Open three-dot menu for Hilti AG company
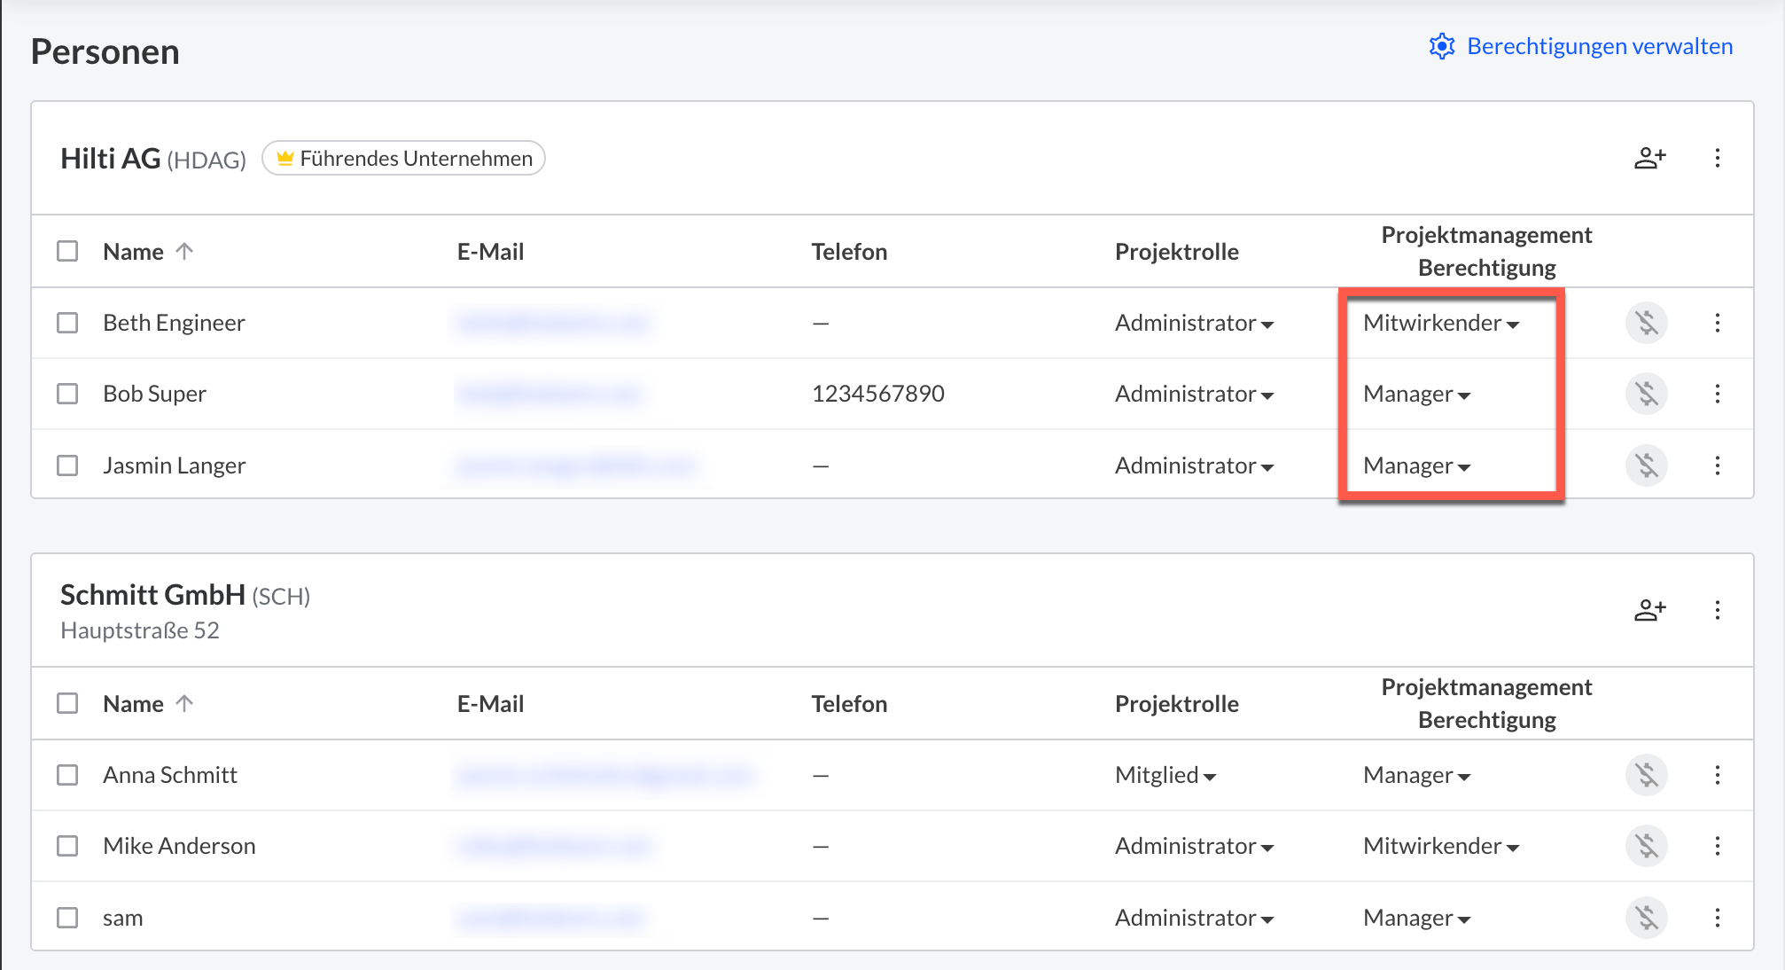 [x=1717, y=159]
